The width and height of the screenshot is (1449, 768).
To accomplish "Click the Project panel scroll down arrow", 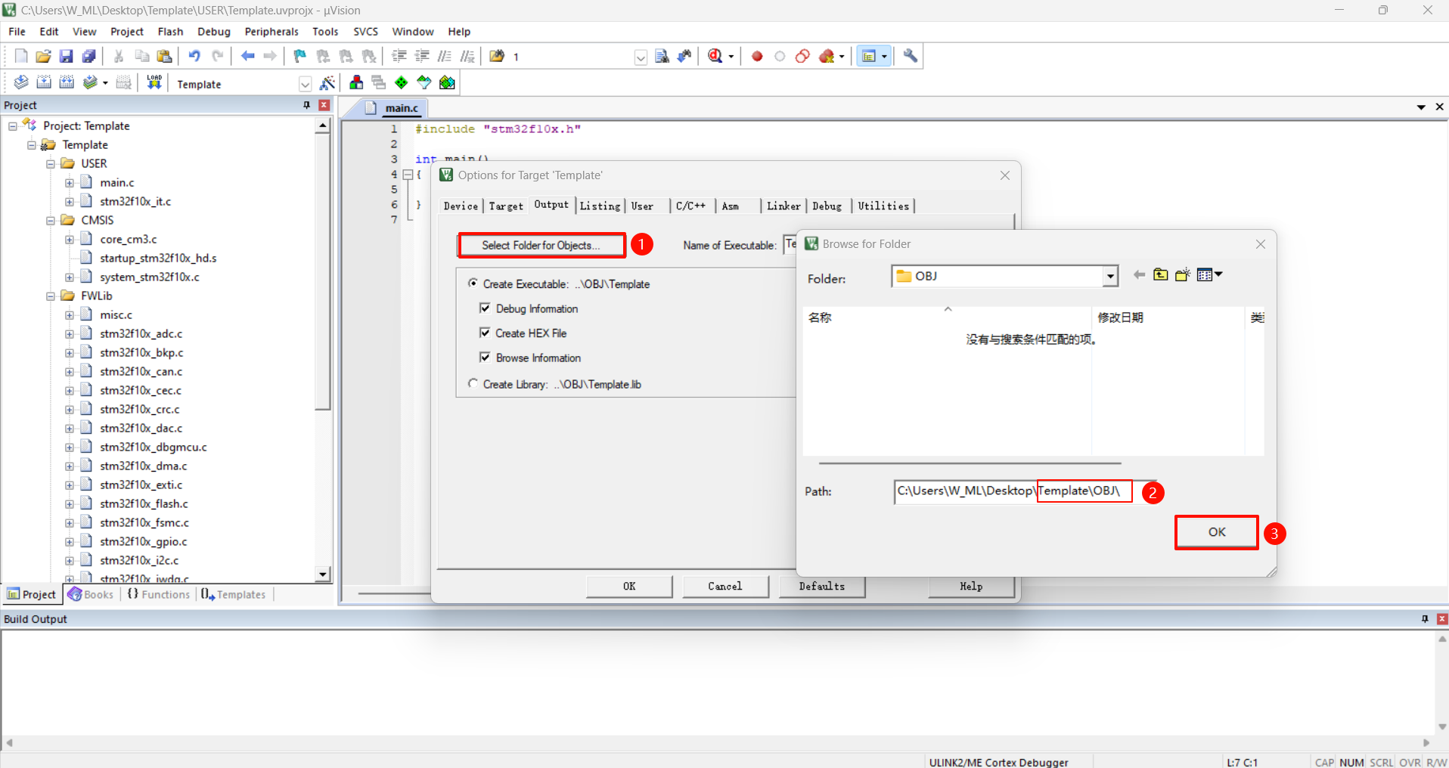I will point(323,574).
